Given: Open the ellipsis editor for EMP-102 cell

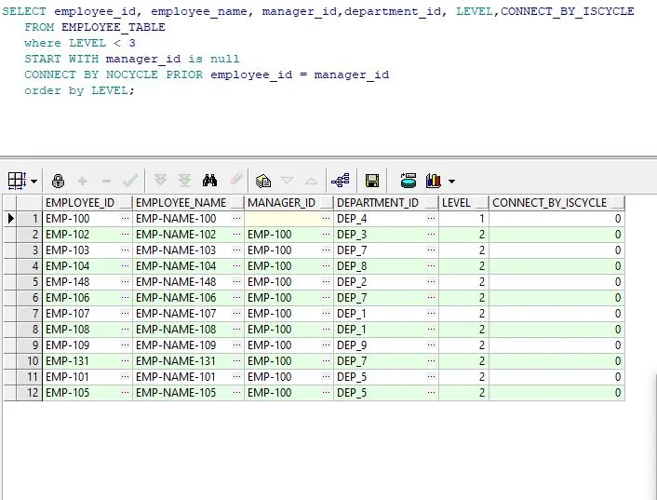Looking at the screenshot, I should coord(125,235).
